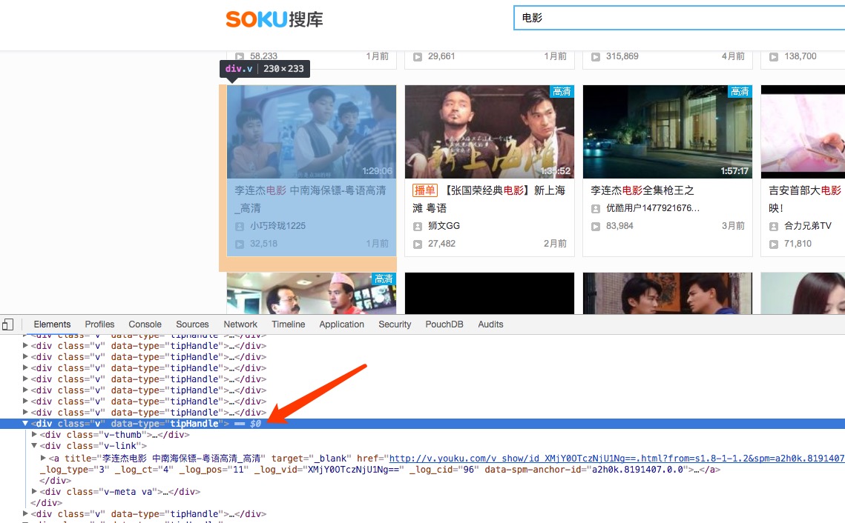Click the view count 32,518

(263, 244)
